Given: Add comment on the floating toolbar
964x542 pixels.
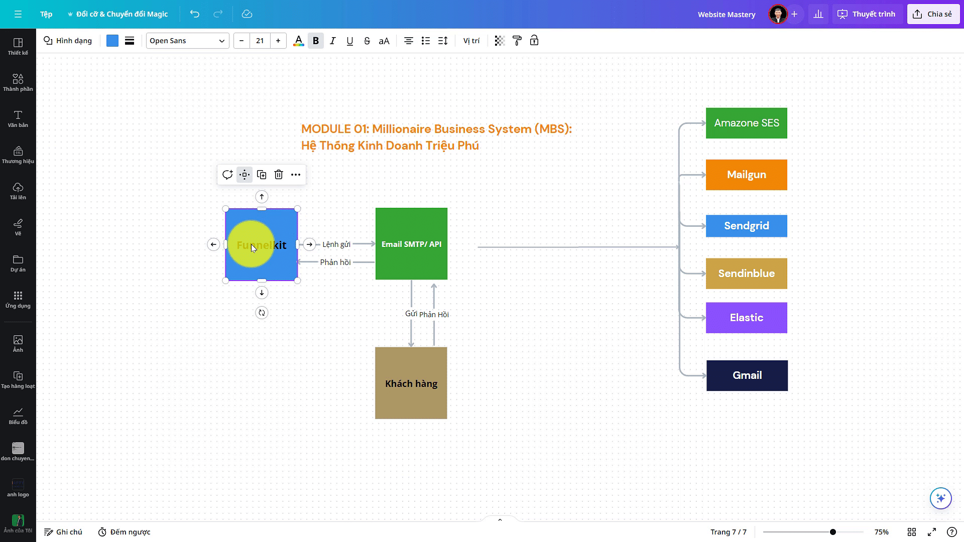Looking at the screenshot, I should (x=227, y=175).
